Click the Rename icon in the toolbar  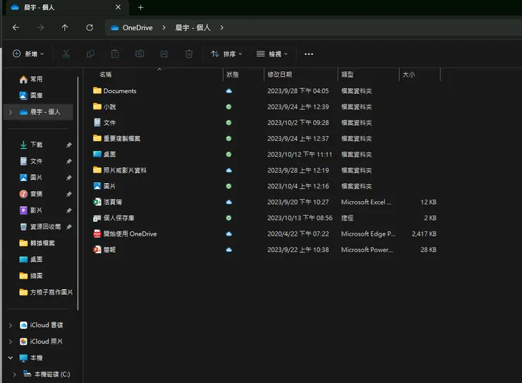[140, 54]
